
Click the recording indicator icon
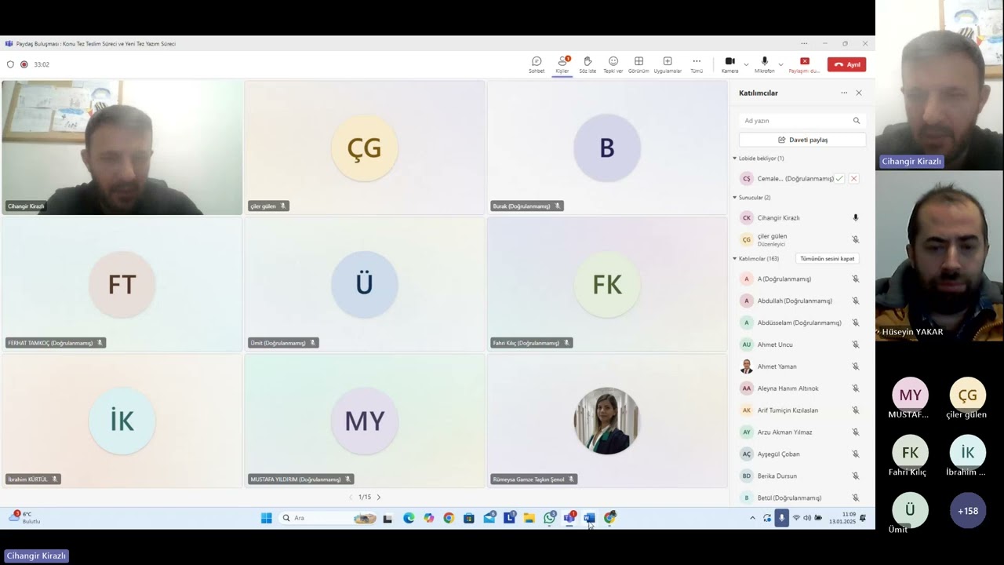24,64
